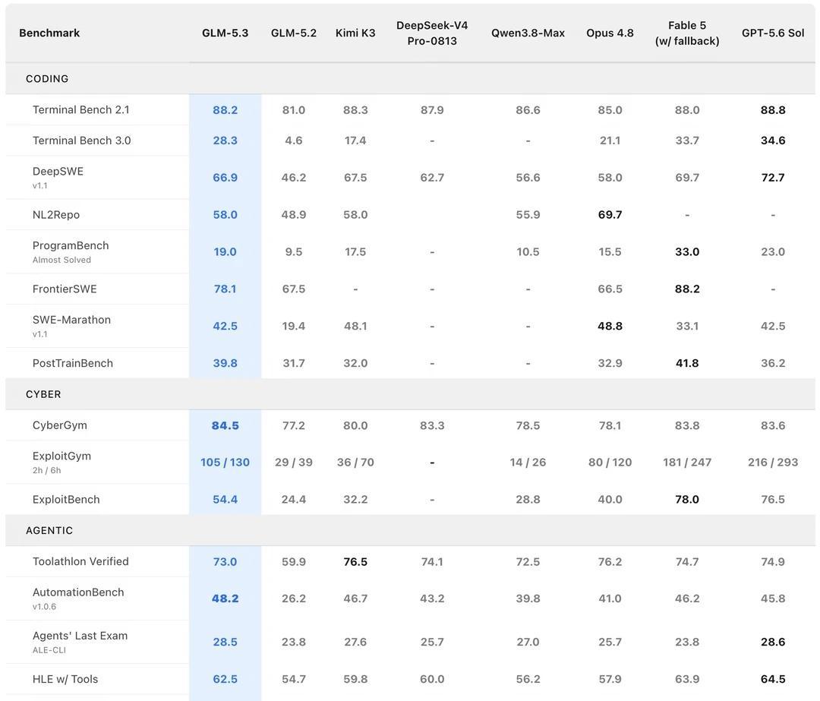Click Fable 5 ProgramBench score 33.0
Viewport: 820px width, 701px height.
[686, 252]
